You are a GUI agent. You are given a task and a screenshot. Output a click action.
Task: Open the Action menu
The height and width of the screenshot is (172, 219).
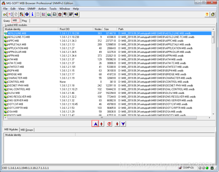coord(42,9)
